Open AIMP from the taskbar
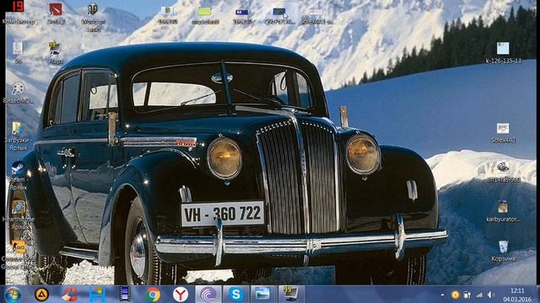540x303 pixels. 41,295
